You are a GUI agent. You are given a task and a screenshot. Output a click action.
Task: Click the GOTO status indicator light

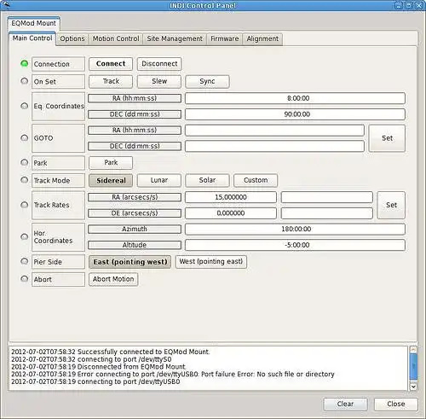pos(25,138)
